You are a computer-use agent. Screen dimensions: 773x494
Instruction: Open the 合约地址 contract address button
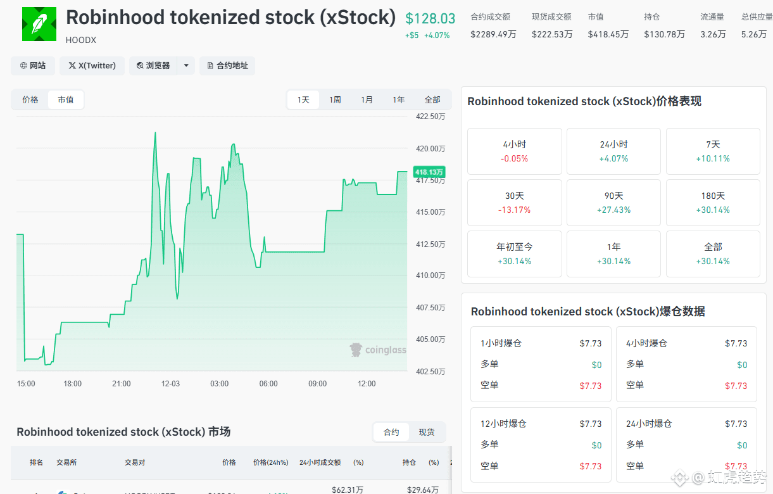coord(227,66)
